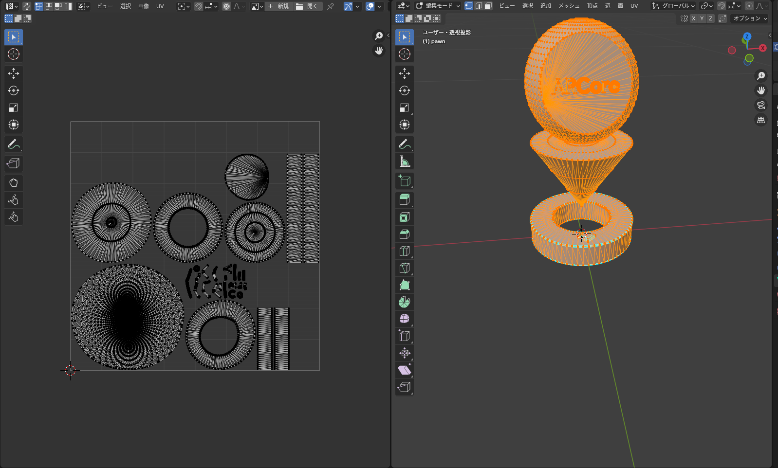
Task: Open the 編集モード mode dropdown
Action: (x=438, y=6)
